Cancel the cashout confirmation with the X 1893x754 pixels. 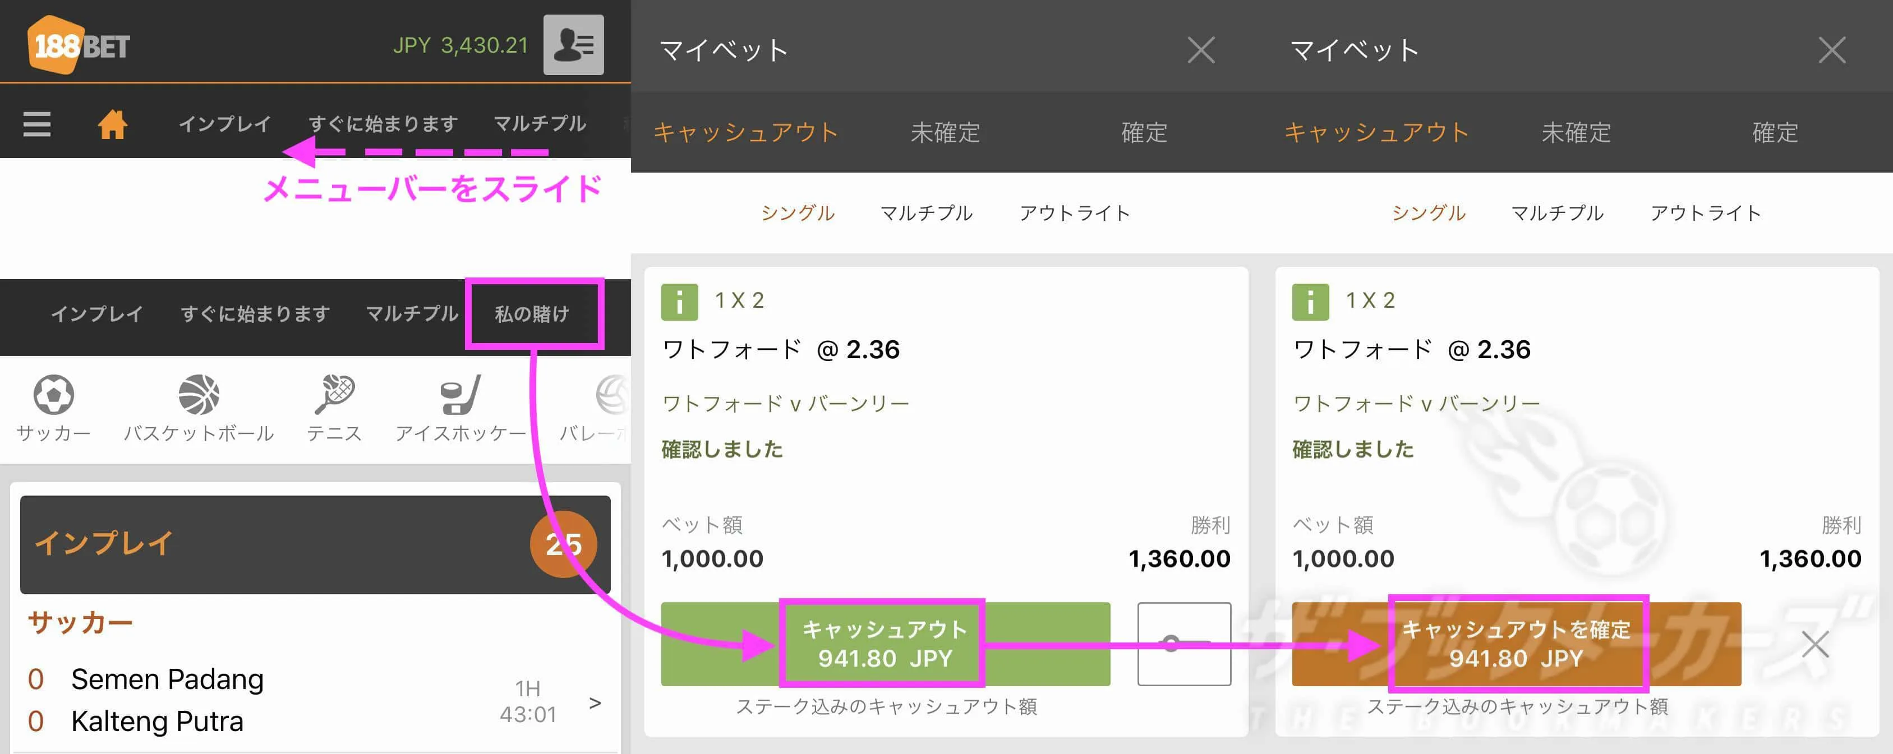(1815, 645)
